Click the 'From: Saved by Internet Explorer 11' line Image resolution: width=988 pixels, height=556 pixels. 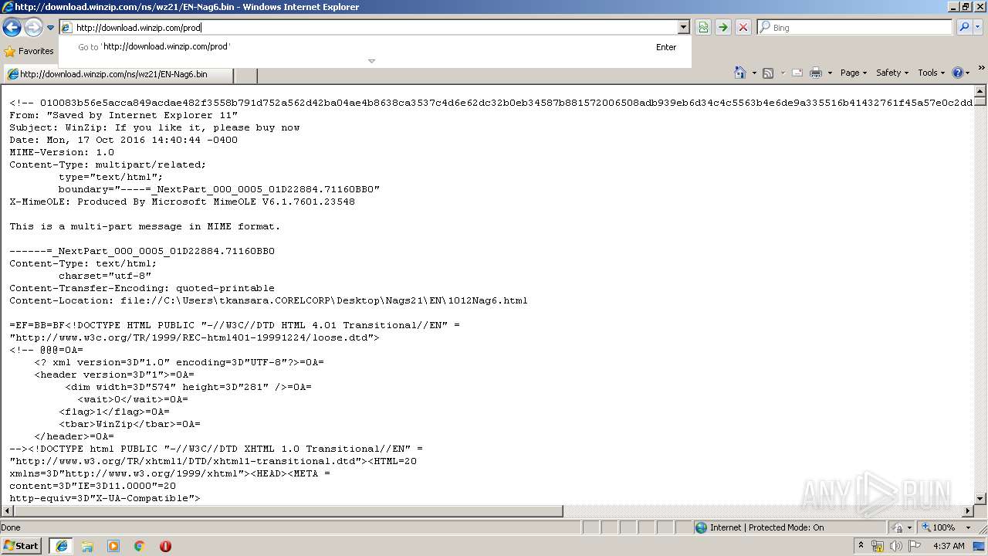click(x=123, y=115)
